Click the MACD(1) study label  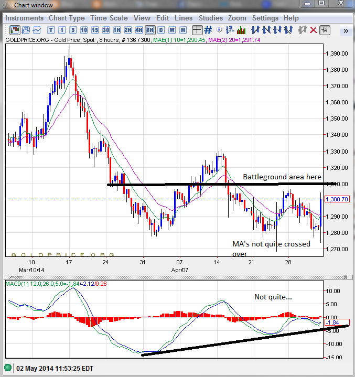coord(56,284)
